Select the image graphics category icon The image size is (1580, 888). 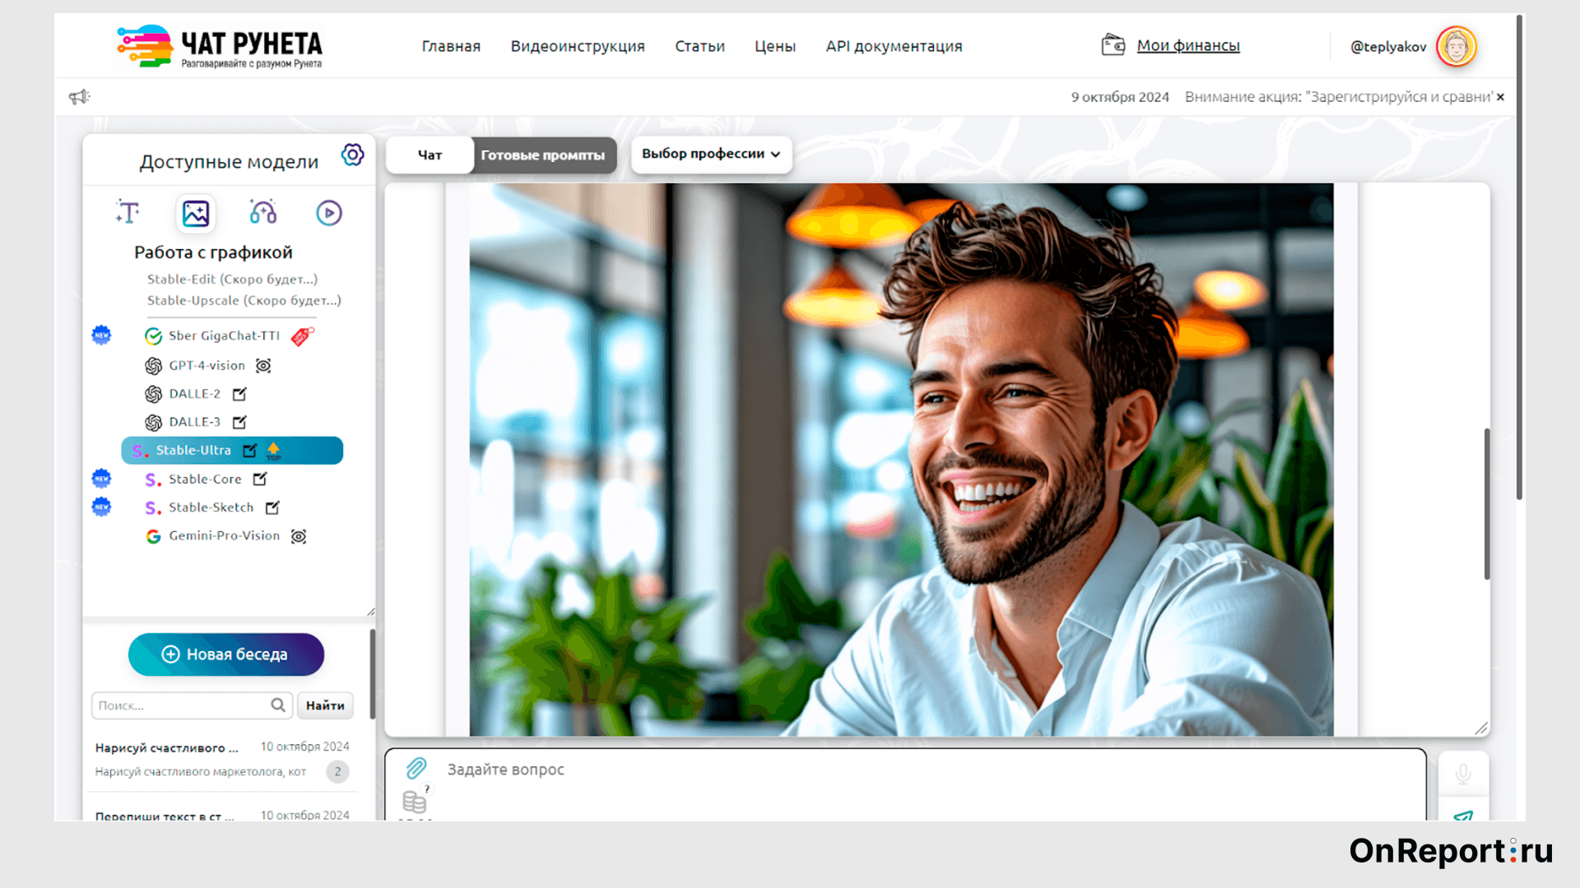196,214
